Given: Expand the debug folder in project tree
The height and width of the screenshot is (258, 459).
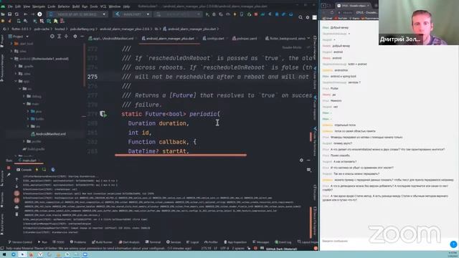Looking at the screenshot, I should coord(24,96).
